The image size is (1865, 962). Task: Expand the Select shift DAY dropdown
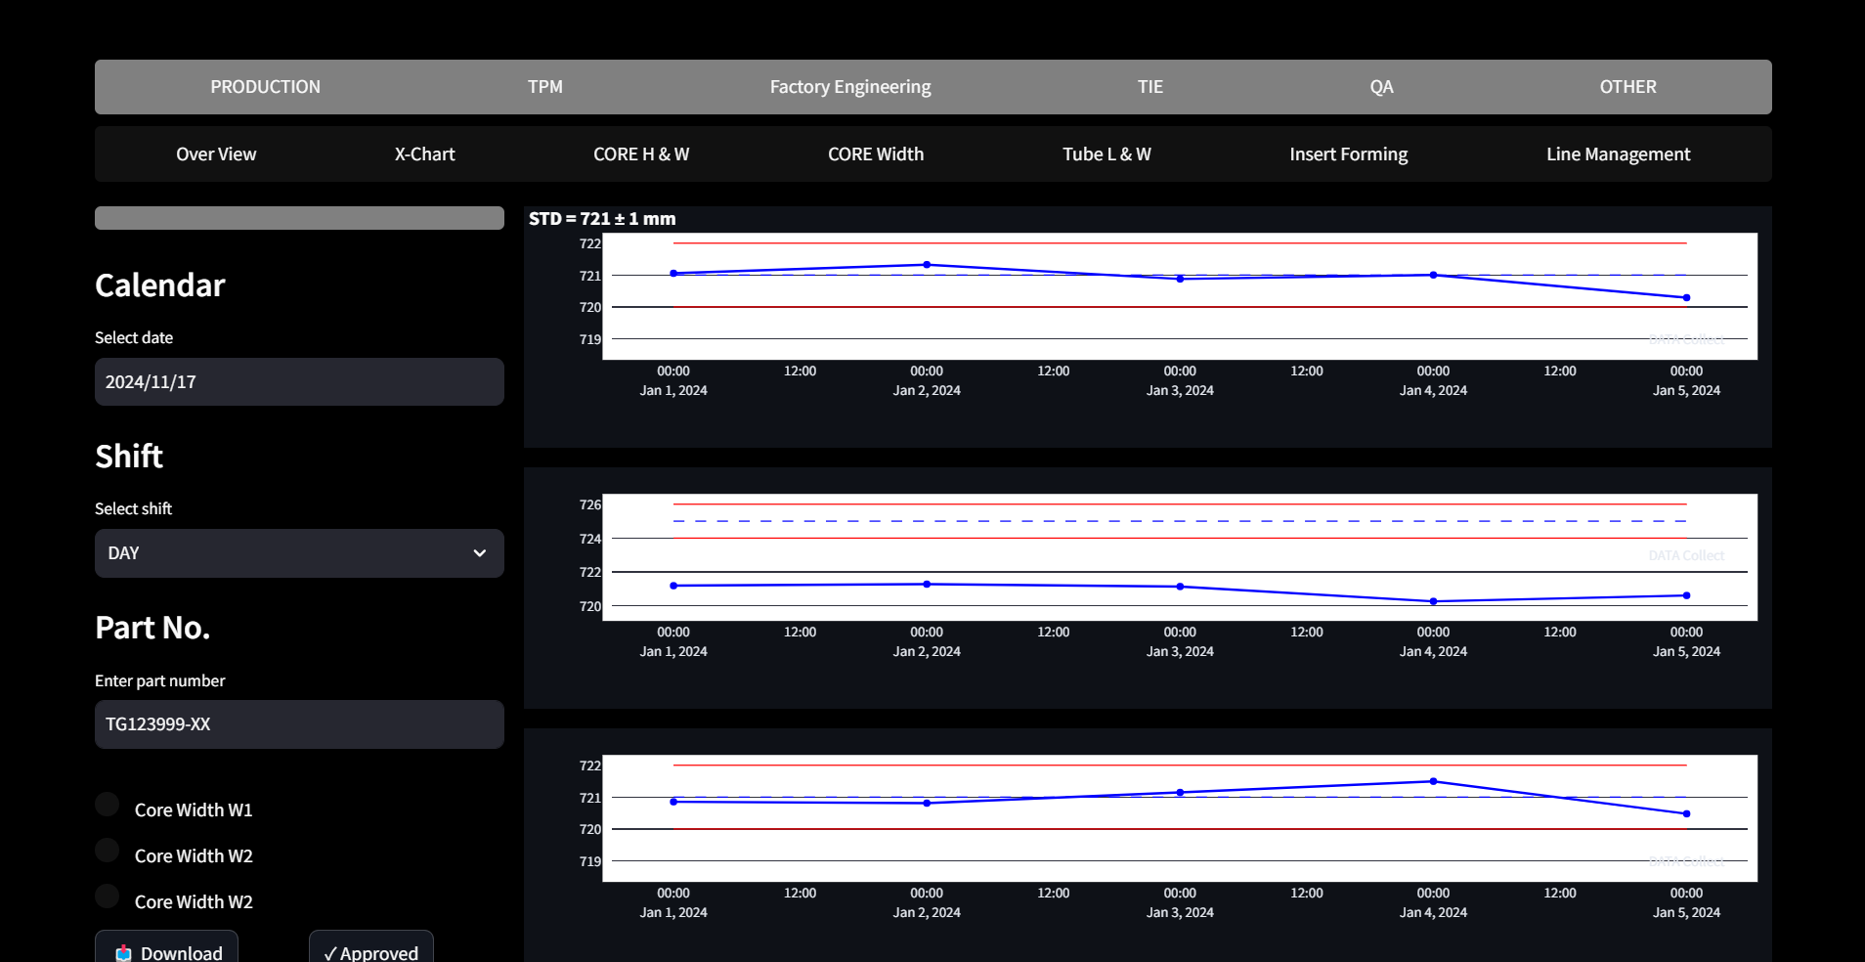(299, 553)
